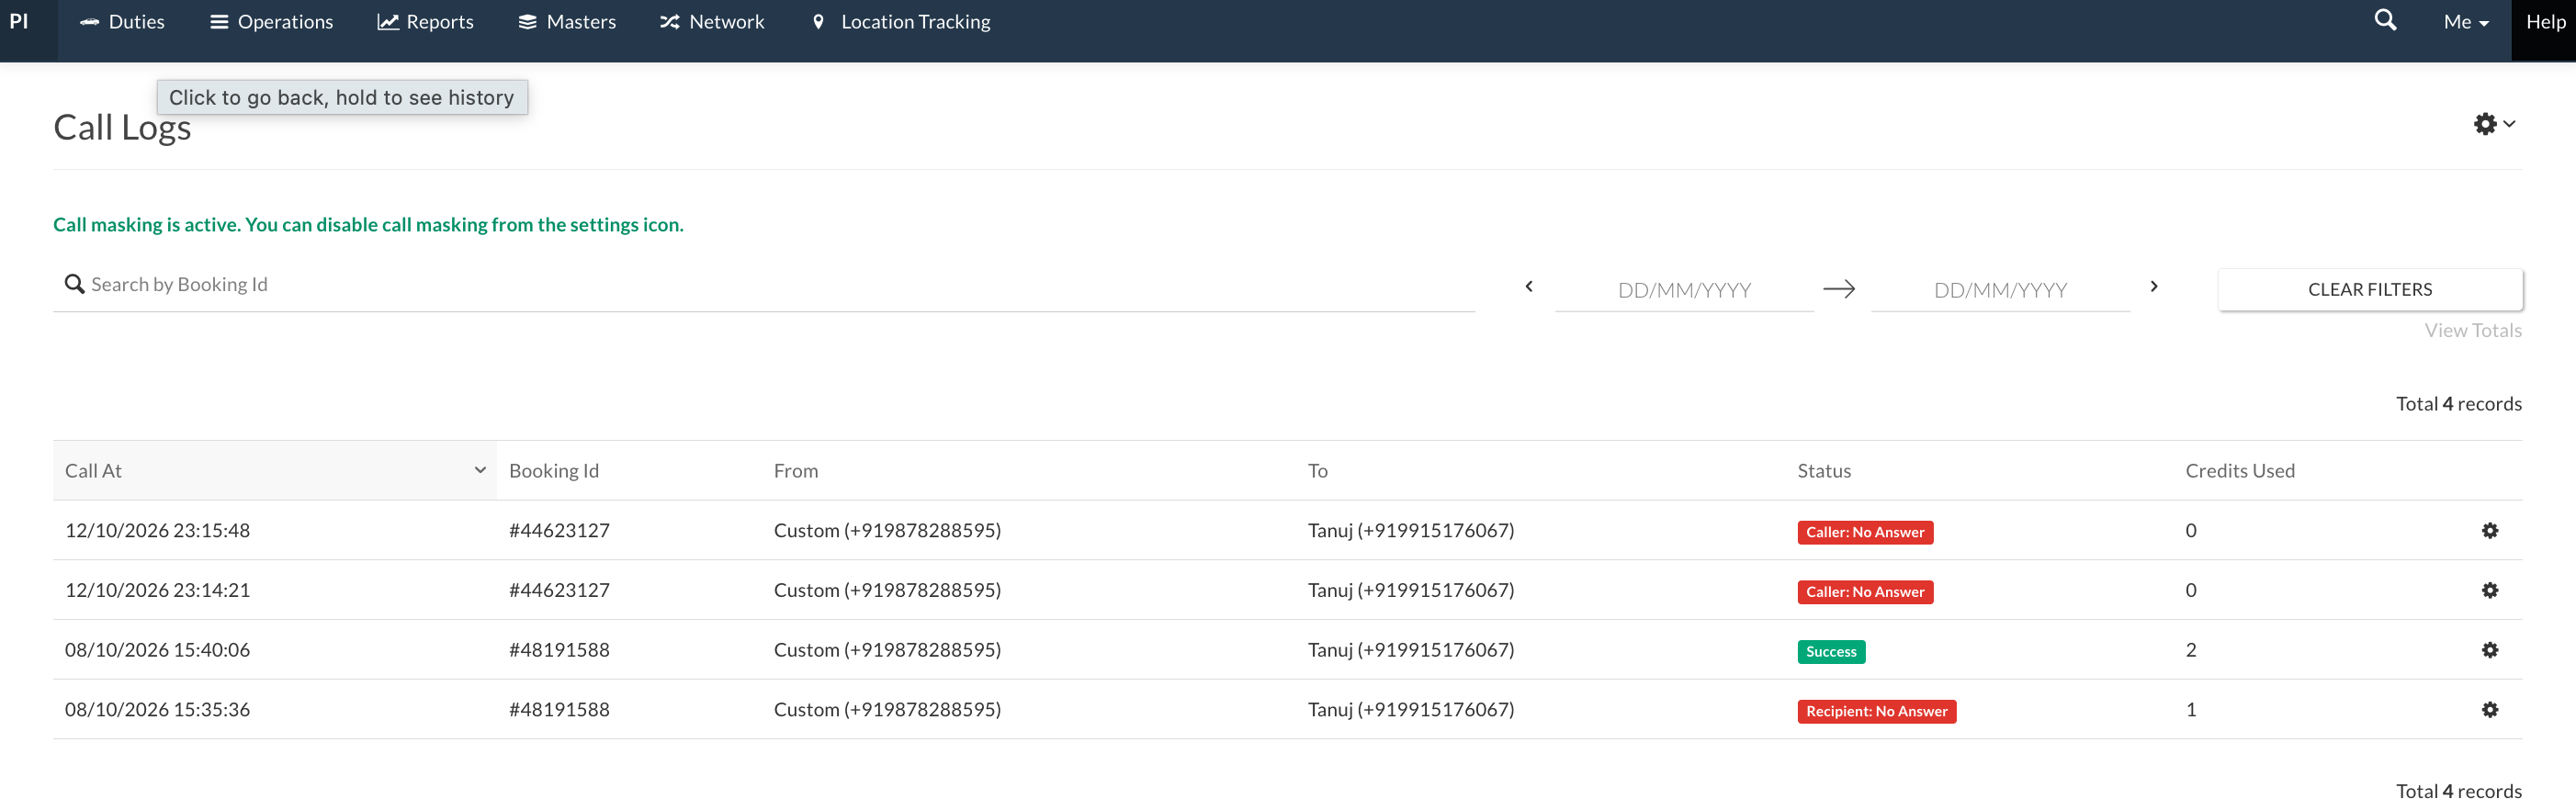Open gear for the 23:15:48 call row
Screen dimensions: 2576x810
click(x=2490, y=531)
